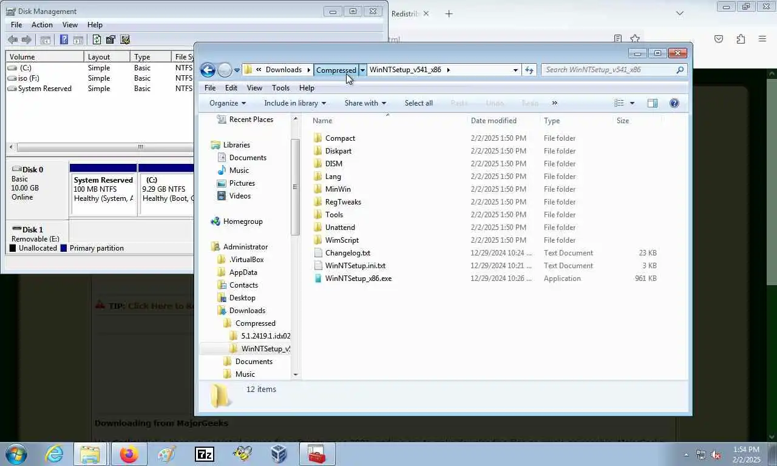Open the dropdown arrow after Compressed breadcrumb
777x466 pixels.
point(362,70)
